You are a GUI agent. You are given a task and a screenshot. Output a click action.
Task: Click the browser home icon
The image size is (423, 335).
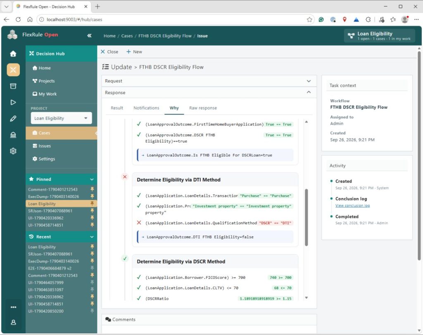tap(30, 19)
